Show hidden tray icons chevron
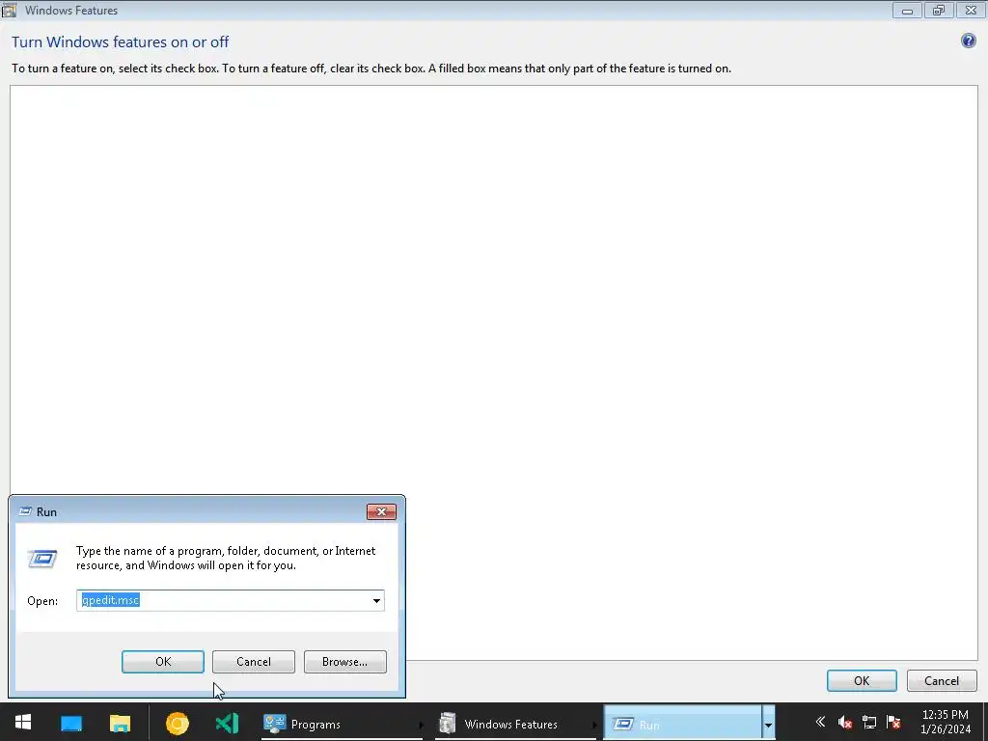The width and height of the screenshot is (988, 741). [820, 722]
